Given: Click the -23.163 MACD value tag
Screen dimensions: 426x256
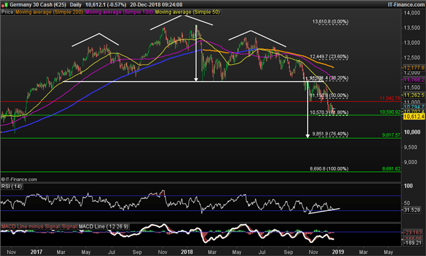Looking at the screenshot, I should coord(413,232).
